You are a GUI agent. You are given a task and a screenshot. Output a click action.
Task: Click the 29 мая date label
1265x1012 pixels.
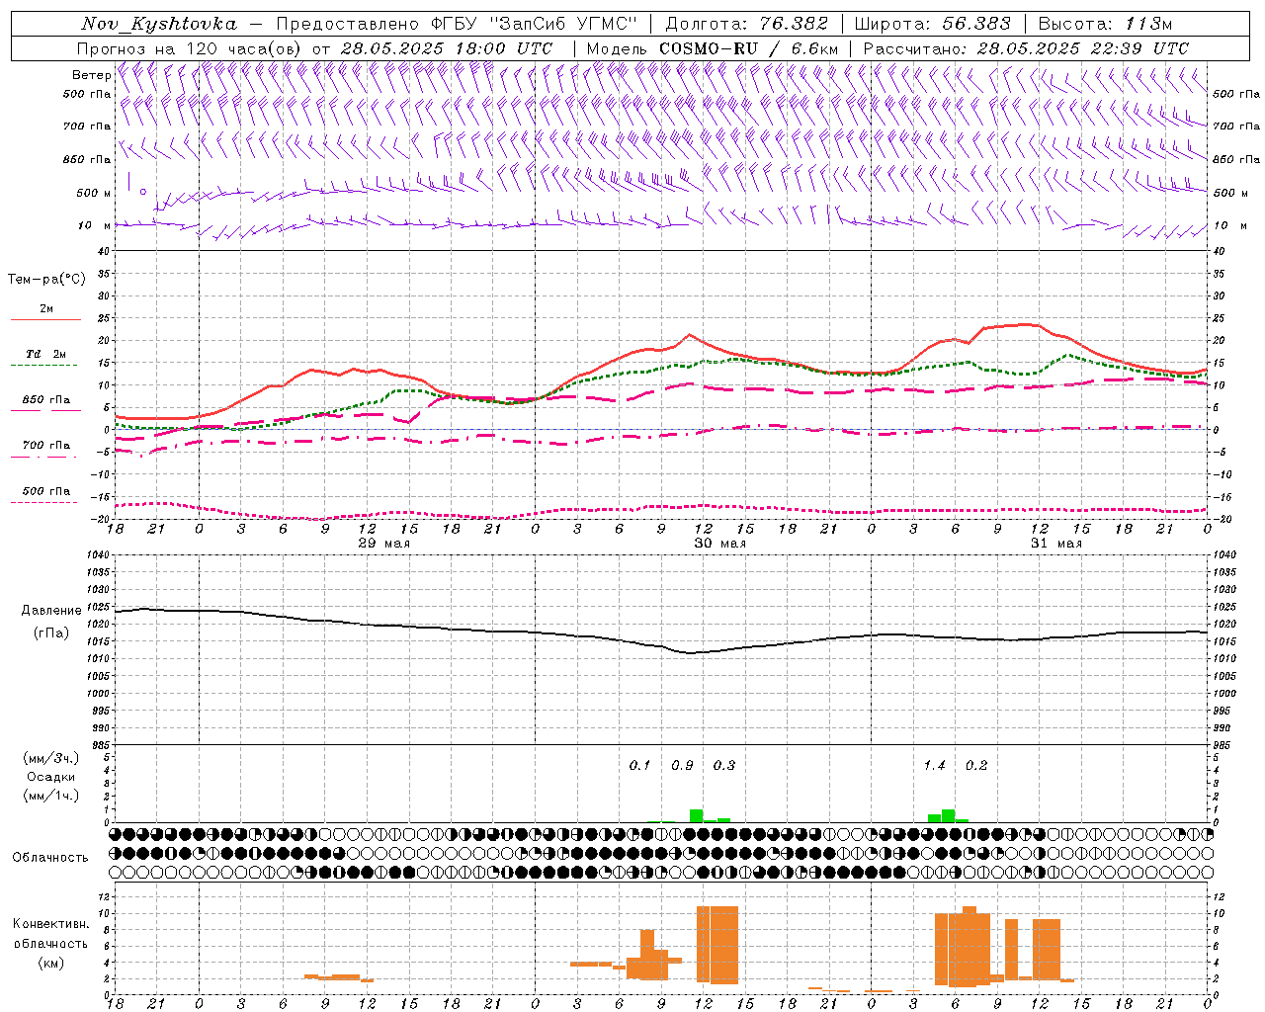383,544
